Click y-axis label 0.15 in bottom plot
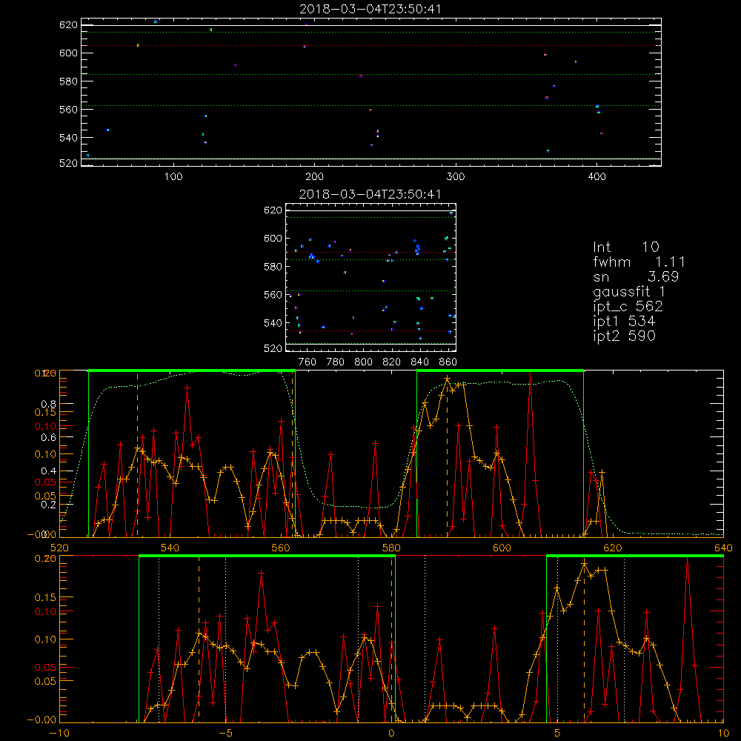741x741 pixels. point(45,597)
